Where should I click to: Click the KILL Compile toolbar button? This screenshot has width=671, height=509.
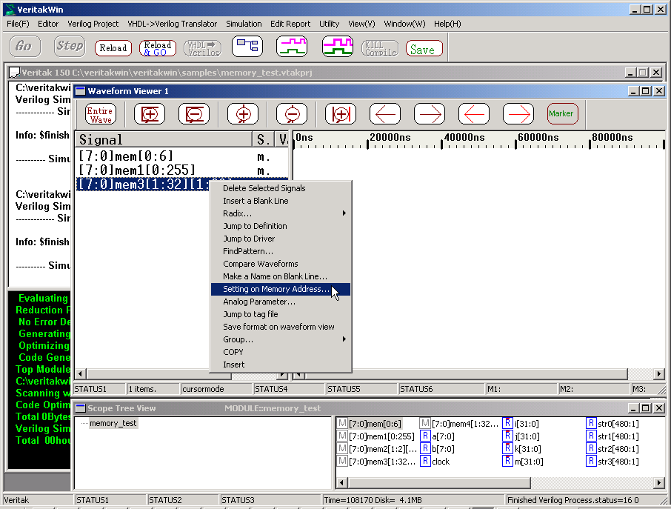380,48
